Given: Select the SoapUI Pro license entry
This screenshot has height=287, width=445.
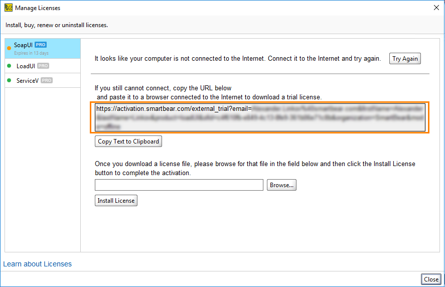Looking at the screenshot, I should pos(43,49).
